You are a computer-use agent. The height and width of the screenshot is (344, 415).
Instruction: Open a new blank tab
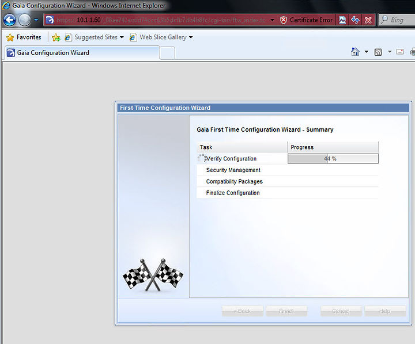(x=167, y=53)
